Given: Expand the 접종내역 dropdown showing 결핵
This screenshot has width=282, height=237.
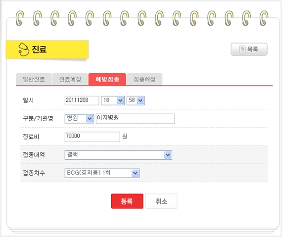Looking at the screenshot, I should click(x=118, y=155).
